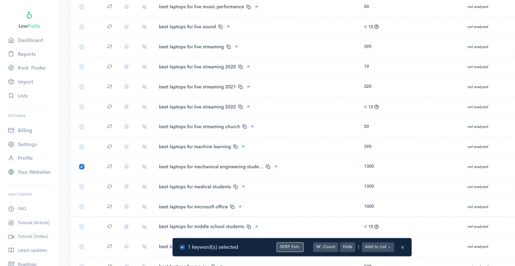Click the SERP Extr. button
The image size is (515, 266).
290,247
